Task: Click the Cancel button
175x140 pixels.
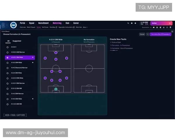Action: coord(142,34)
